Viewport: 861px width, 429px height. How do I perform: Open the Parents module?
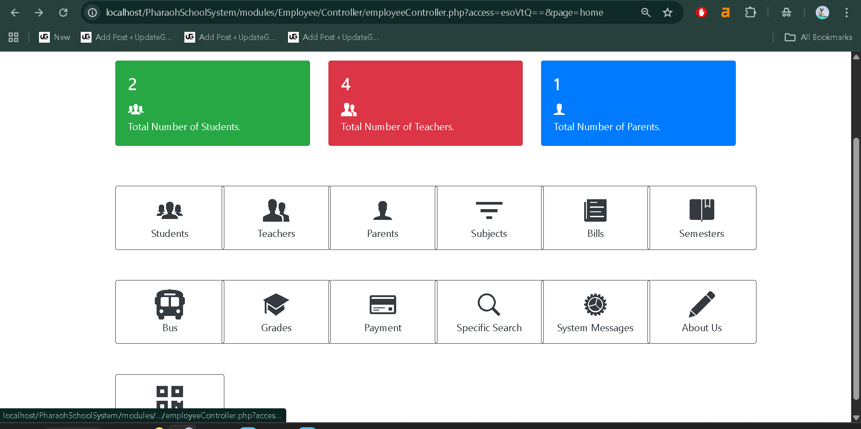pyautogui.click(x=382, y=218)
